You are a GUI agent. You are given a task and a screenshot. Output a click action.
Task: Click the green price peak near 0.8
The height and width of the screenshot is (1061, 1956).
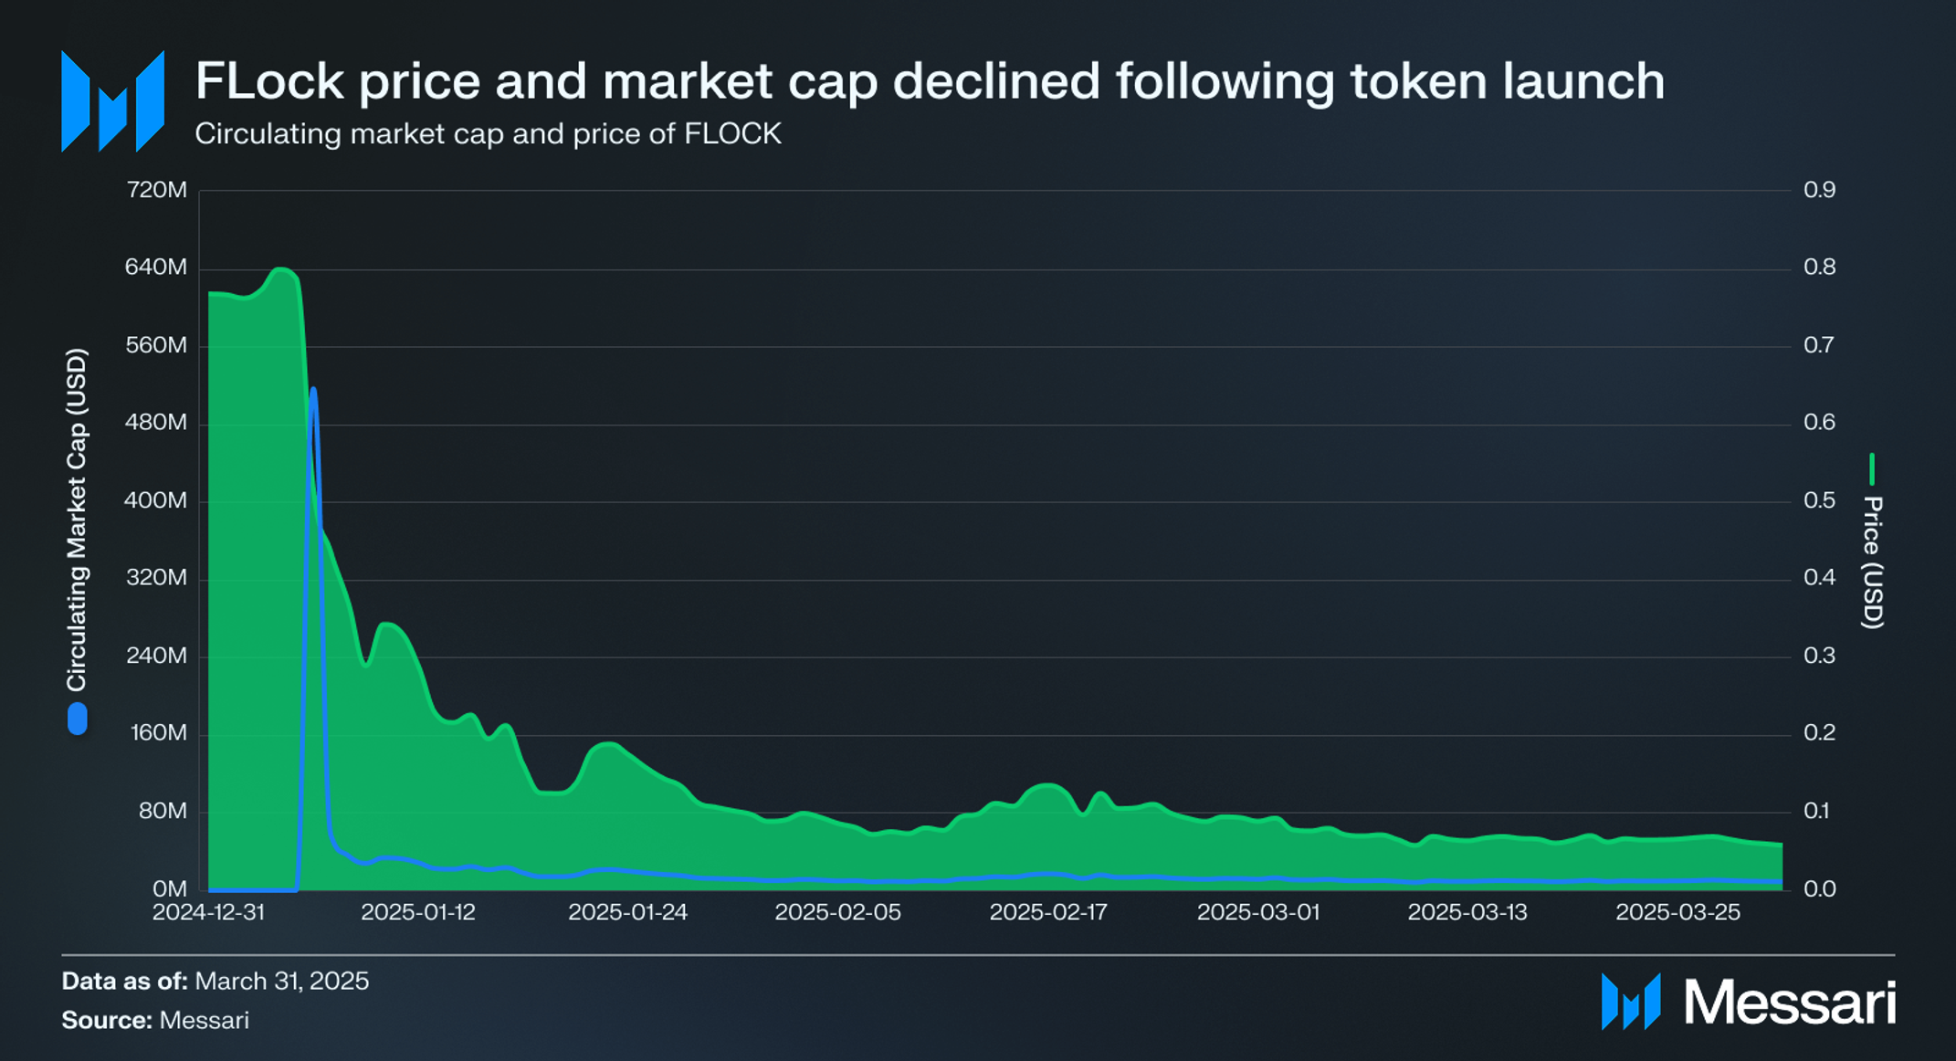pyautogui.click(x=282, y=269)
